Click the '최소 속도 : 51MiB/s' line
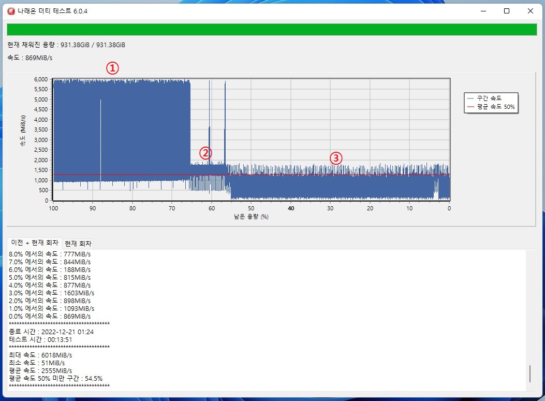The height and width of the screenshot is (401, 545). [37, 363]
